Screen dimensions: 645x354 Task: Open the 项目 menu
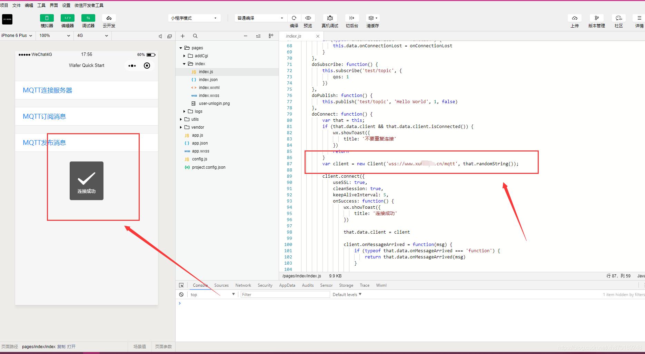(4, 6)
